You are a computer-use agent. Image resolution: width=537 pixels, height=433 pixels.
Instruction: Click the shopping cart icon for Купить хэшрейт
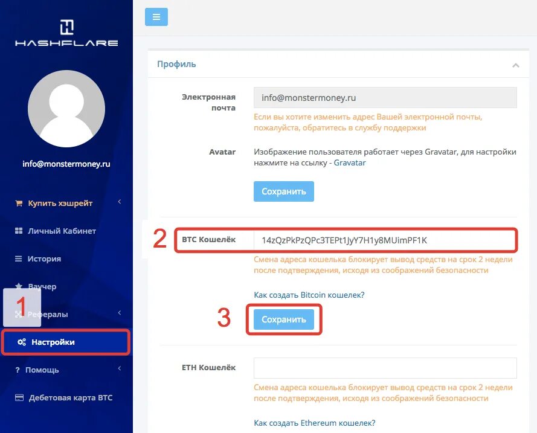(x=19, y=204)
